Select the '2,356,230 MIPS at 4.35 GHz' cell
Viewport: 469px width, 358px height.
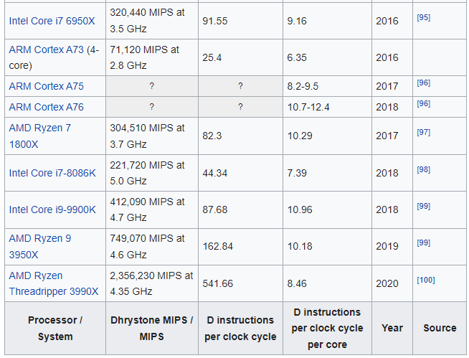(x=152, y=283)
